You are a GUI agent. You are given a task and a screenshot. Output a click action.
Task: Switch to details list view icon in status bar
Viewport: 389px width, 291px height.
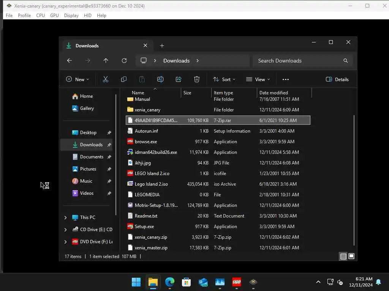[x=343, y=257]
